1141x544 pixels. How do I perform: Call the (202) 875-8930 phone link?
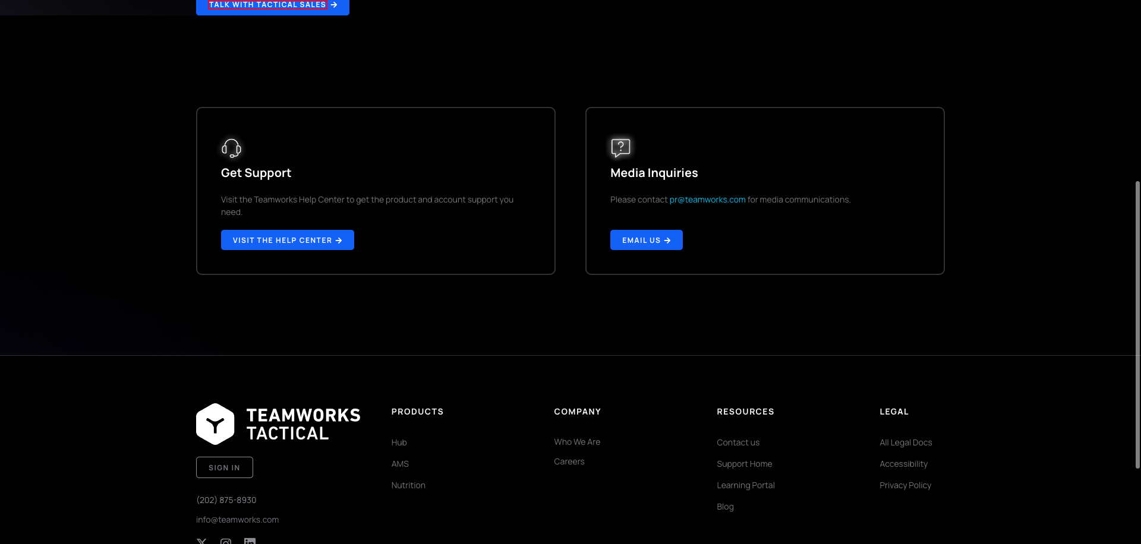[226, 500]
